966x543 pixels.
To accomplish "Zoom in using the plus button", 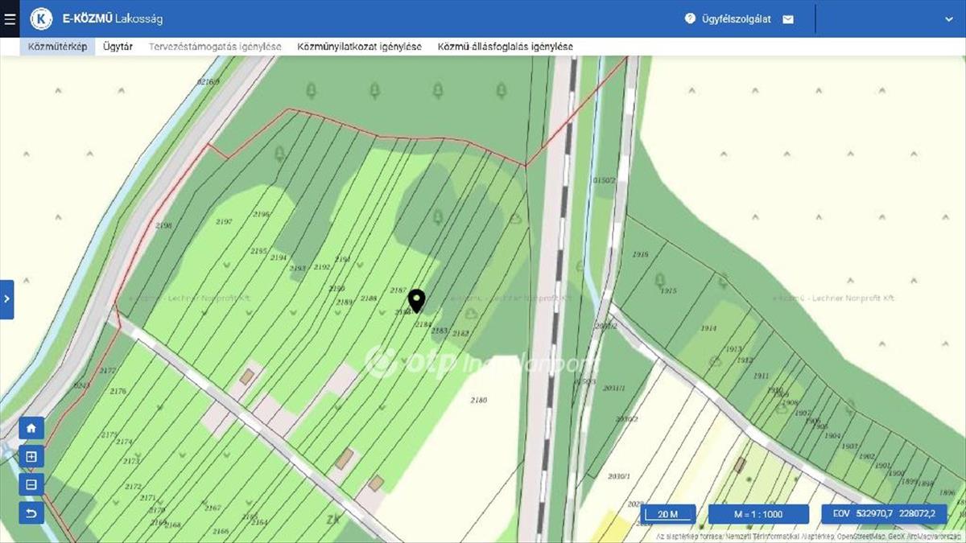I will (x=31, y=456).
